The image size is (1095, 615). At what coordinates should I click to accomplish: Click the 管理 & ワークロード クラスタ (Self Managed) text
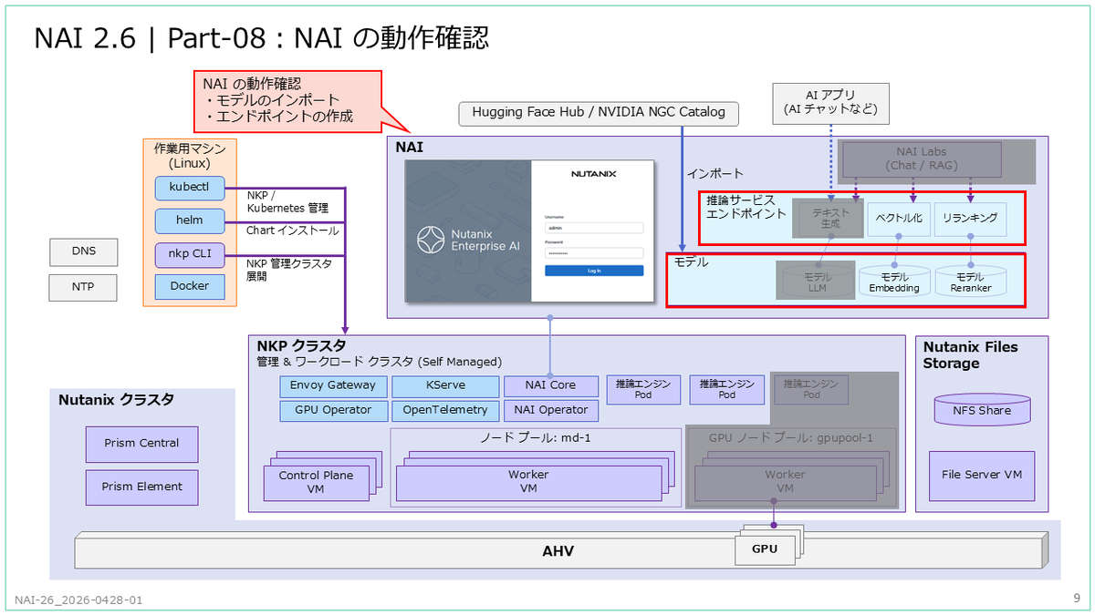[379, 363]
